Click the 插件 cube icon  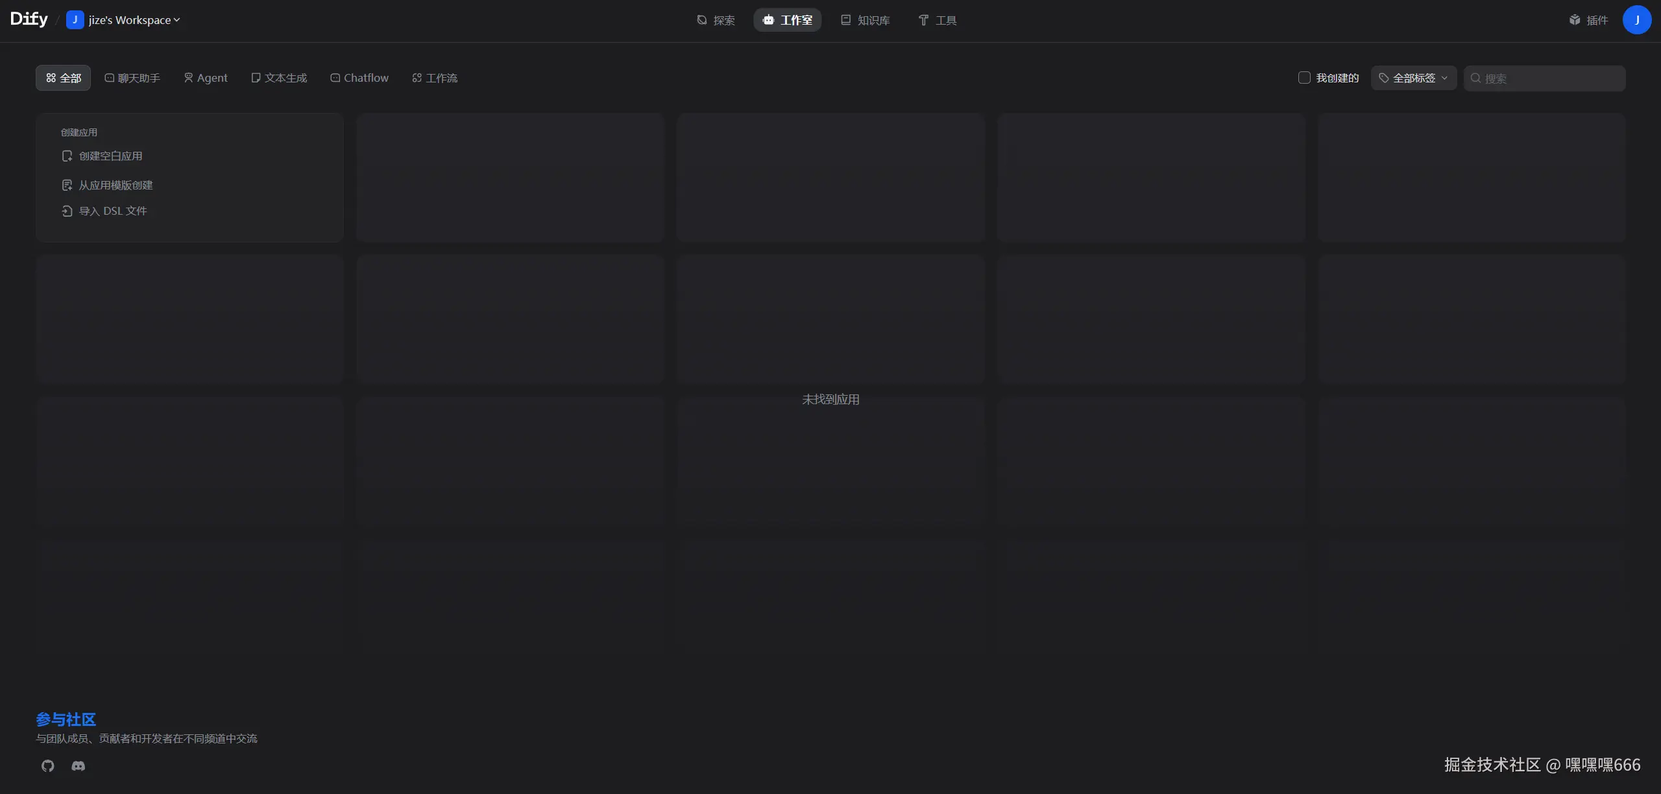pos(1575,20)
